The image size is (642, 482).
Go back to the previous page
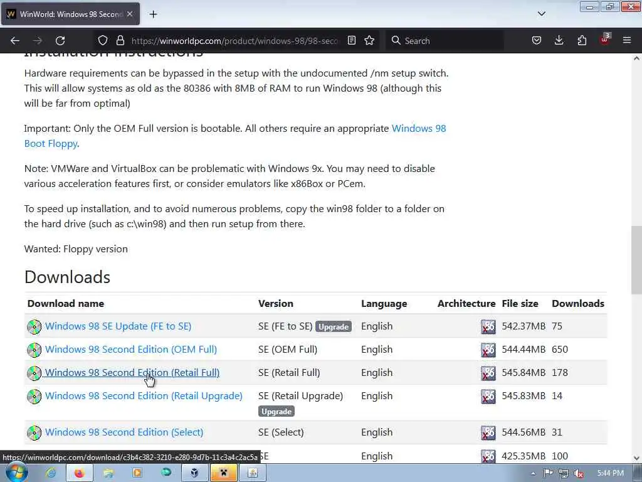pos(15,41)
